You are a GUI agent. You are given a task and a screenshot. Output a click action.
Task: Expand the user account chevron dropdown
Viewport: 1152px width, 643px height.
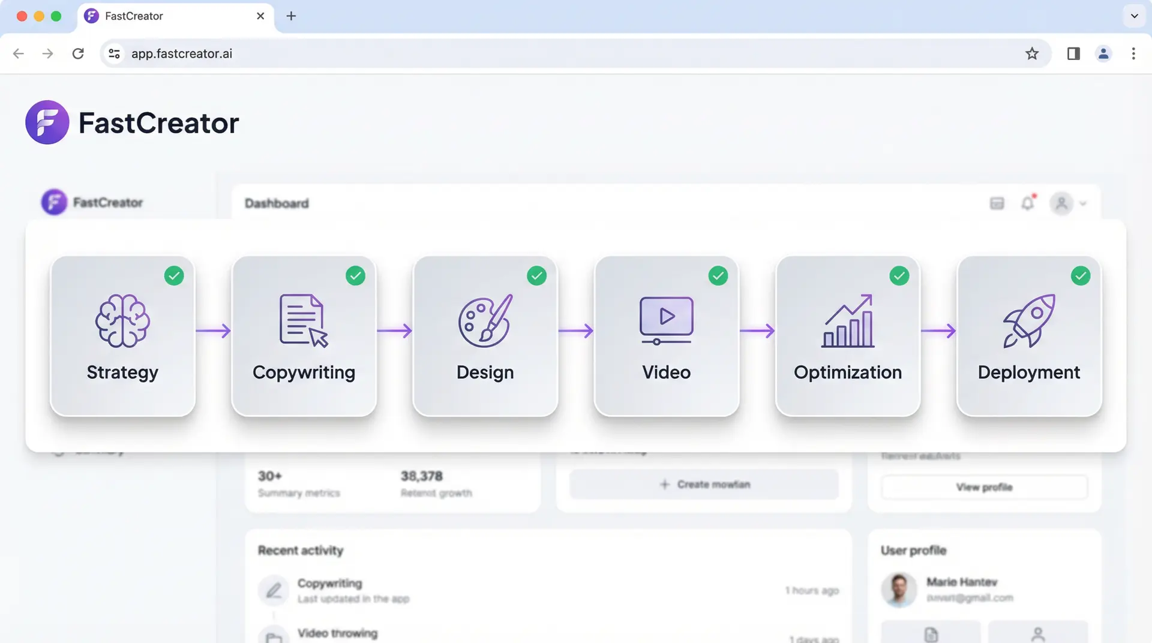1082,203
